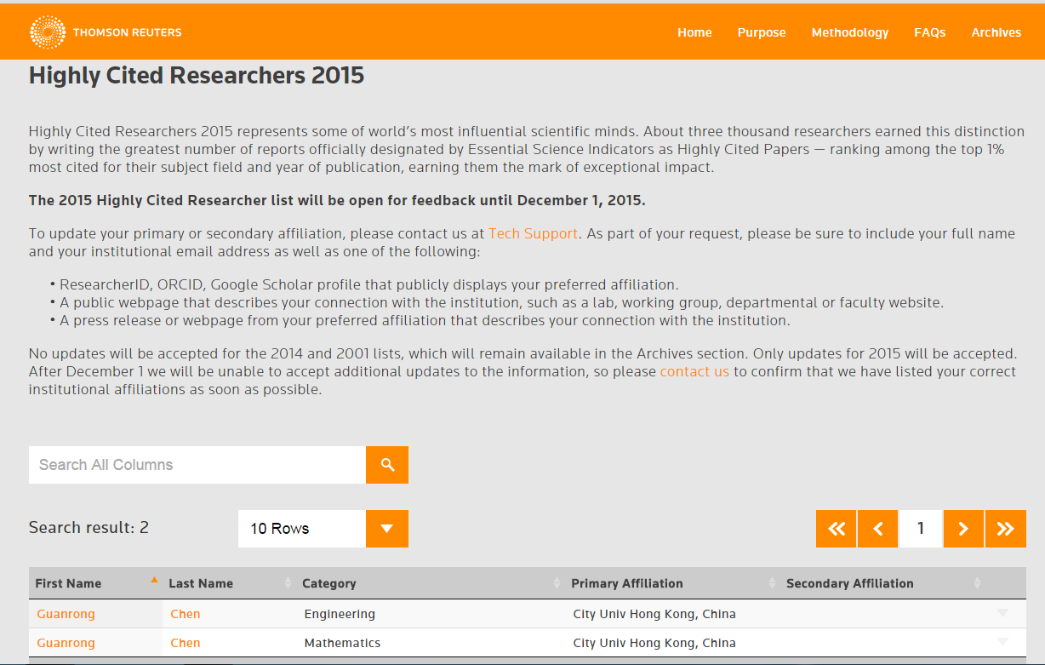Follow the contact us link

point(694,371)
